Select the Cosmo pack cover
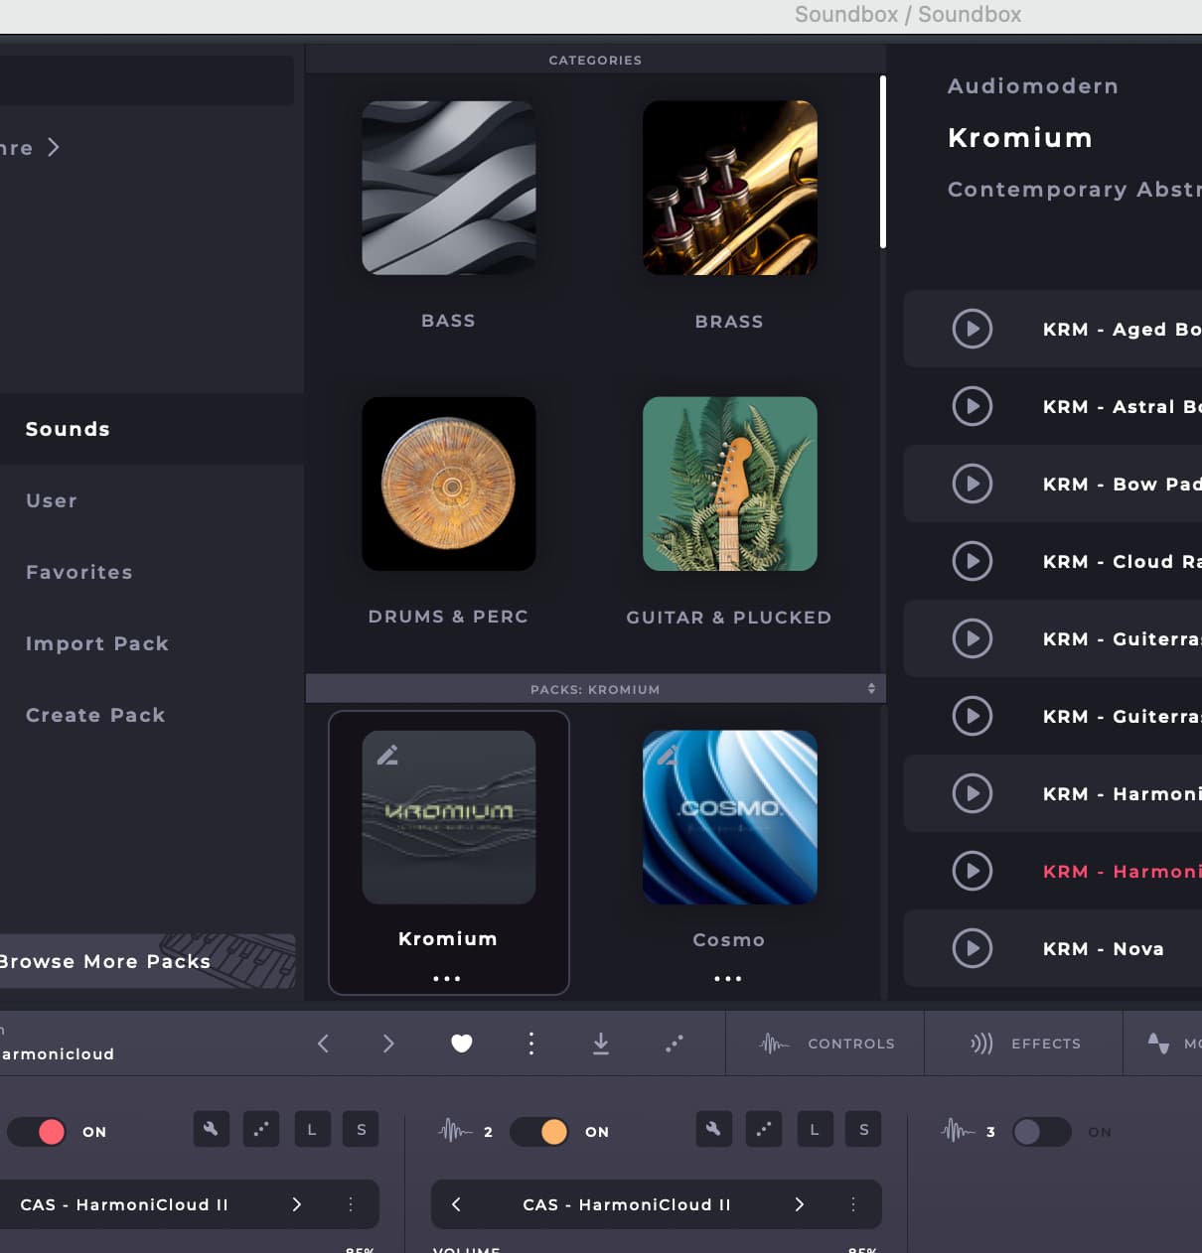This screenshot has width=1202, height=1253. pyautogui.click(x=730, y=817)
